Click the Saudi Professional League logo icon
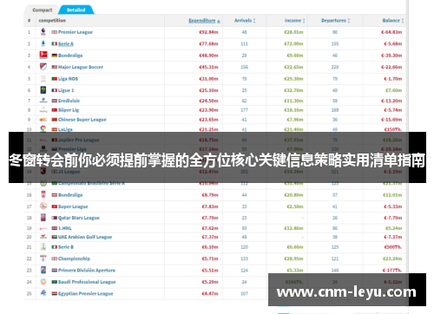Viewport: 434px width, 314px height. coord(43,282)
